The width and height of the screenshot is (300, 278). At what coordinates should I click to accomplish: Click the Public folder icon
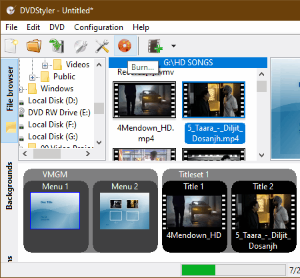[45, 77]
